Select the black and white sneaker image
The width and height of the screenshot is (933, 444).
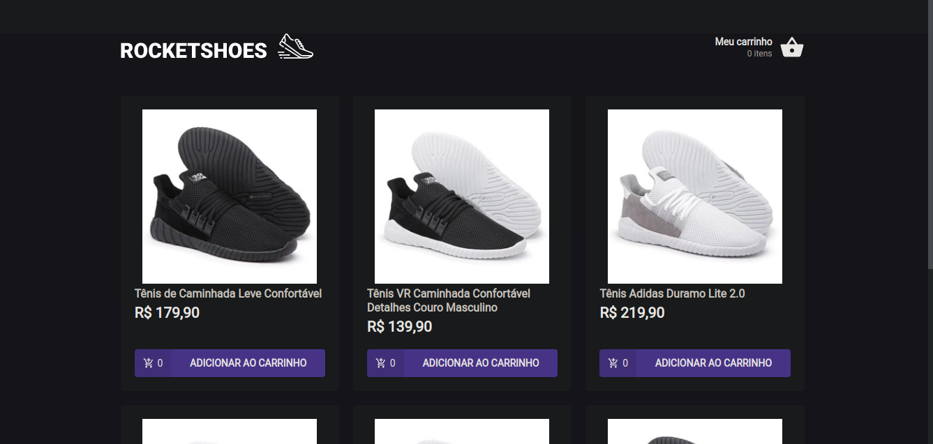462,196
